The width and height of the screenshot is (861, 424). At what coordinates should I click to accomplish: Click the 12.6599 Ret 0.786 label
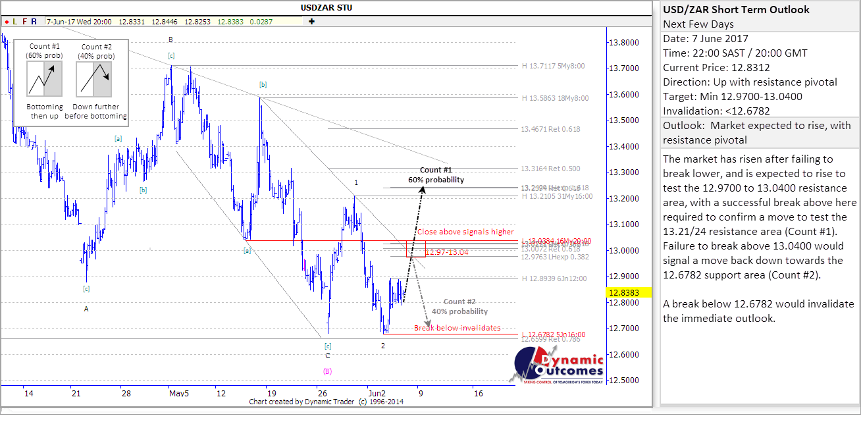pos(550,340)
